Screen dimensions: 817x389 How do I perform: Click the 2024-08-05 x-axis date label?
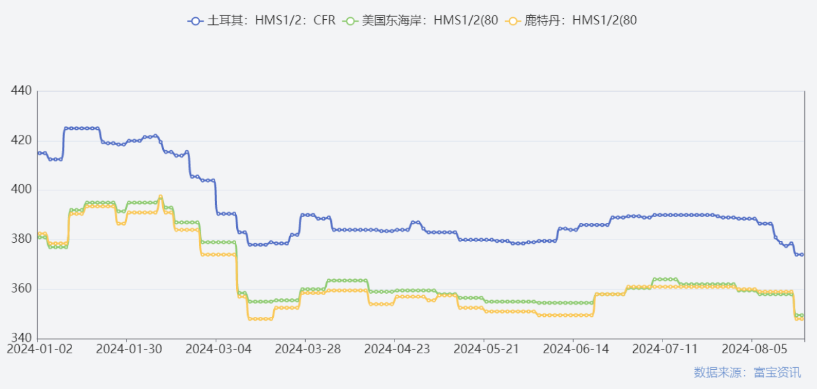click(x=754, y=349)
